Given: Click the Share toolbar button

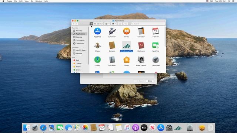Looking at the screenshot, I should coord(120,24).
